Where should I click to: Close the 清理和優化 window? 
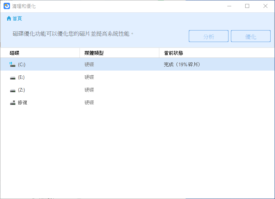(x=265, y=6)
